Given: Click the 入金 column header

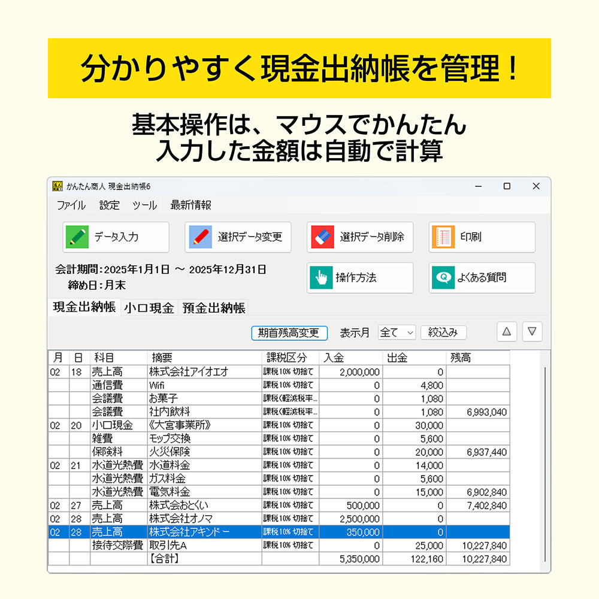Looking at the screenshot, I should pyautogui.click(x=350, y=358).
